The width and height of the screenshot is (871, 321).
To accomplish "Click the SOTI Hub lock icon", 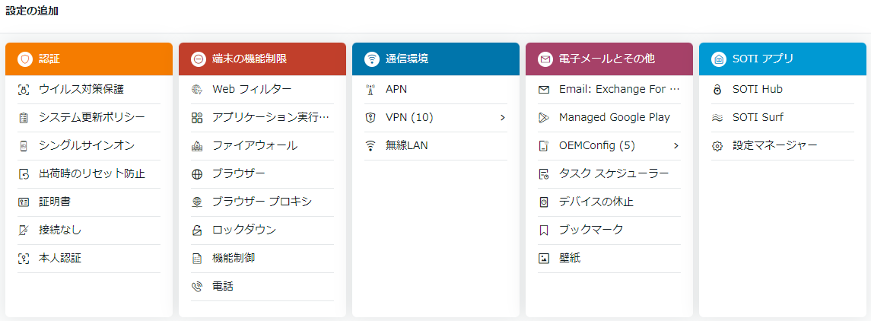I will pyautogui.click(x=717, y=90).
